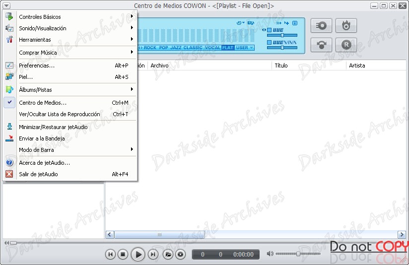Choose Ver/Ocultar Lista de Reproducción
Image resolution: width=409 pixels, height=265 pixels.
click(70, 114)
